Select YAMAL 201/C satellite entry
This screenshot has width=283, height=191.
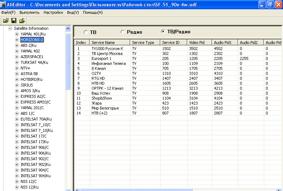32,108
